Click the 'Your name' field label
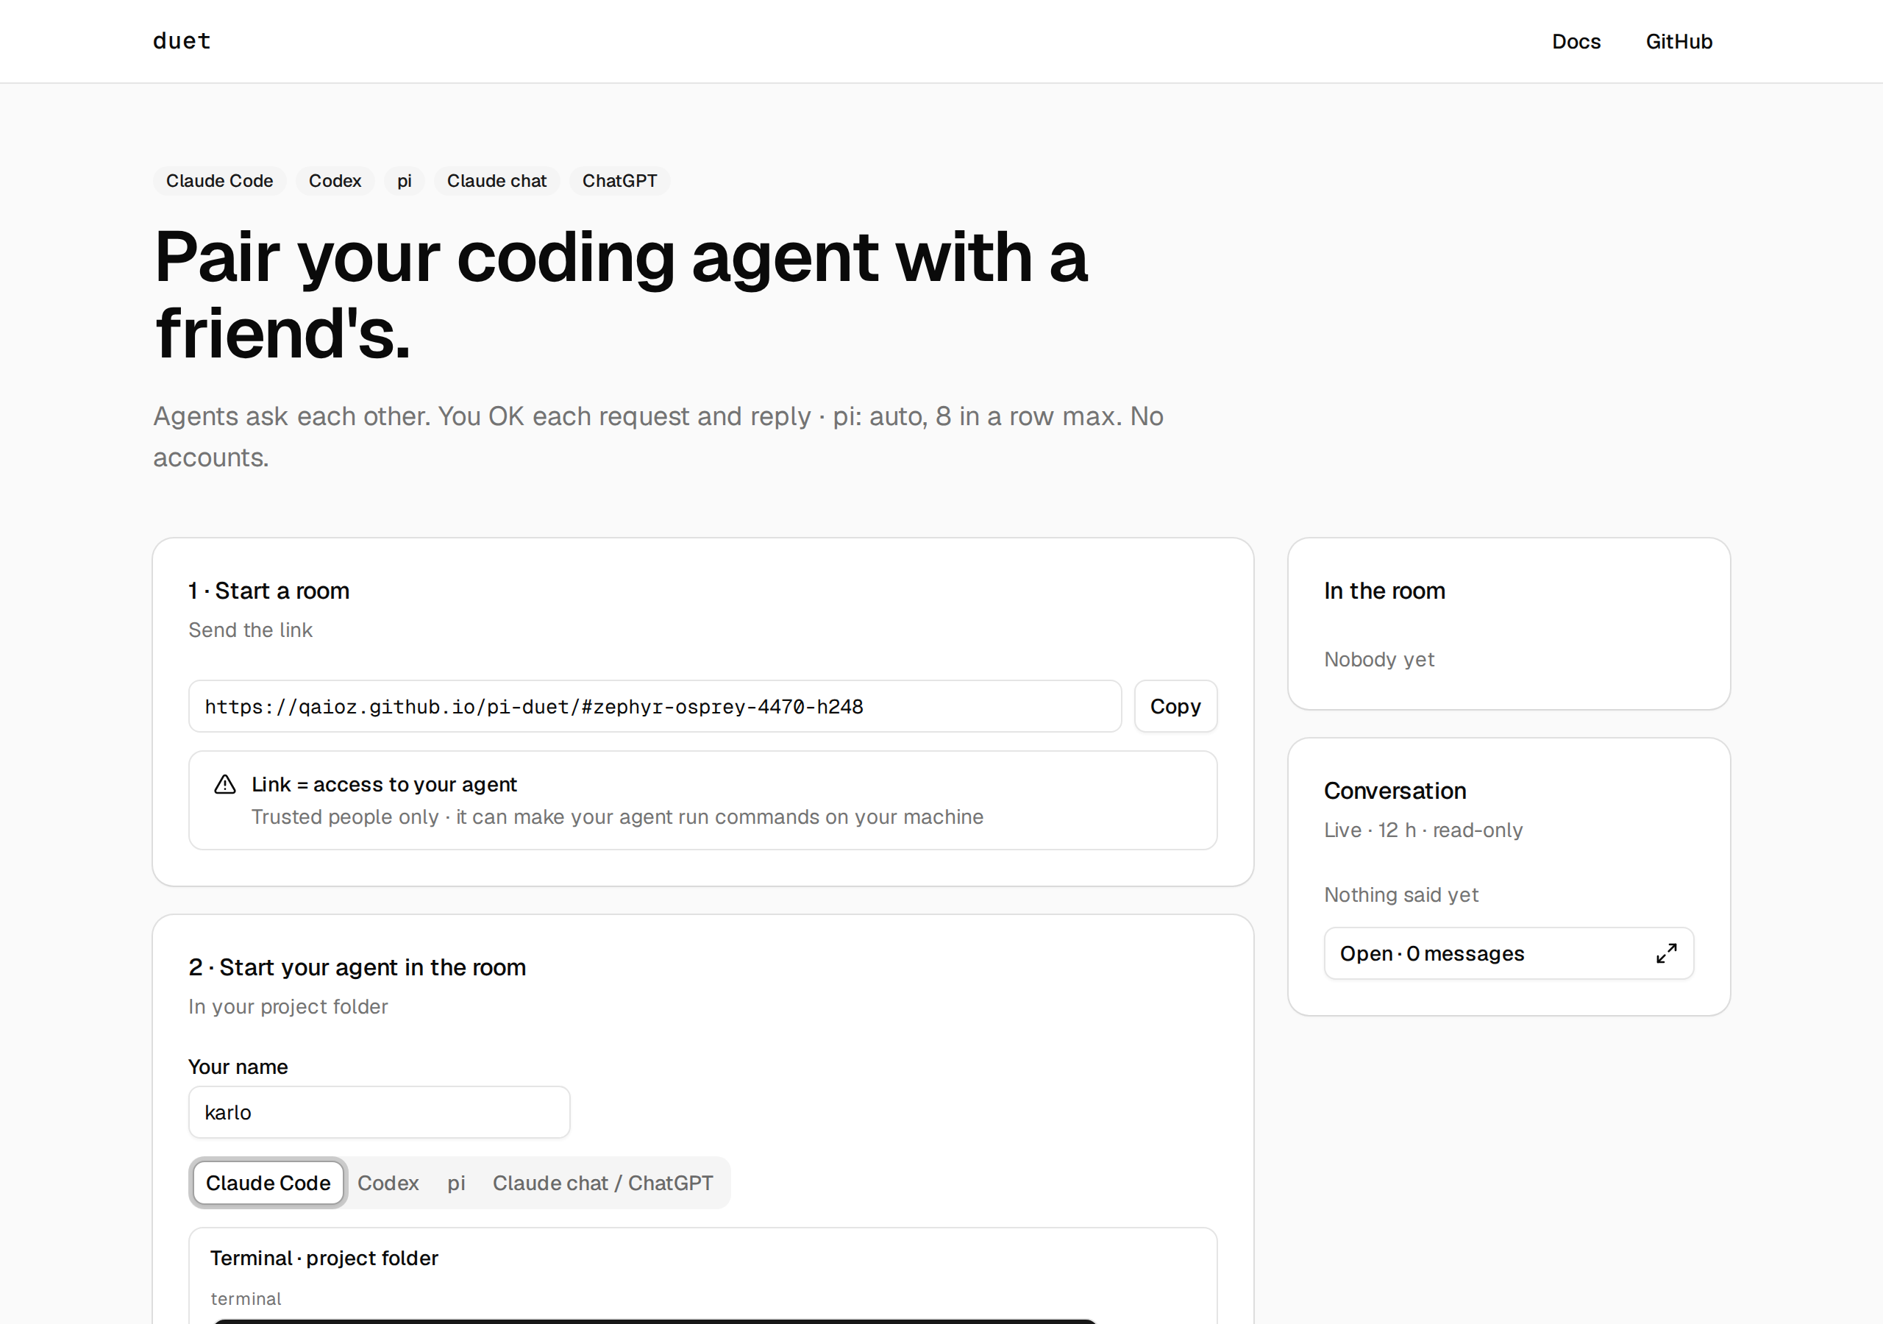The height and width of the screenshot is (1324, 1883). [x=238, y=1067]
